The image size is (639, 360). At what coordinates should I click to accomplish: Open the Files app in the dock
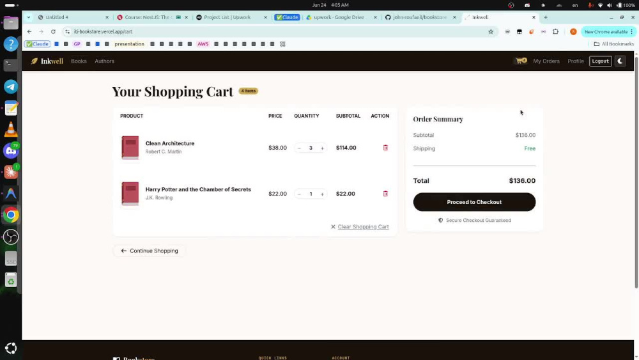(x=11, y=22)
